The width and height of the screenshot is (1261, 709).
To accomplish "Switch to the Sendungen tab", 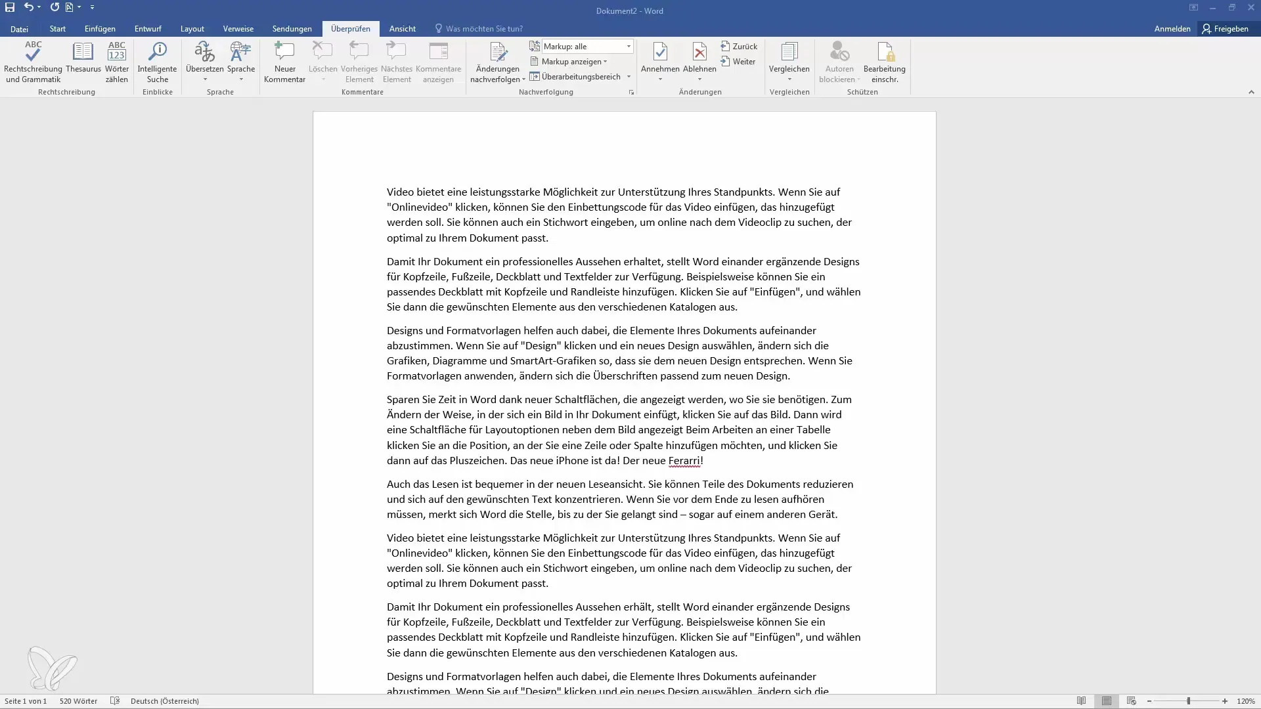I will (x=292, y=29).
